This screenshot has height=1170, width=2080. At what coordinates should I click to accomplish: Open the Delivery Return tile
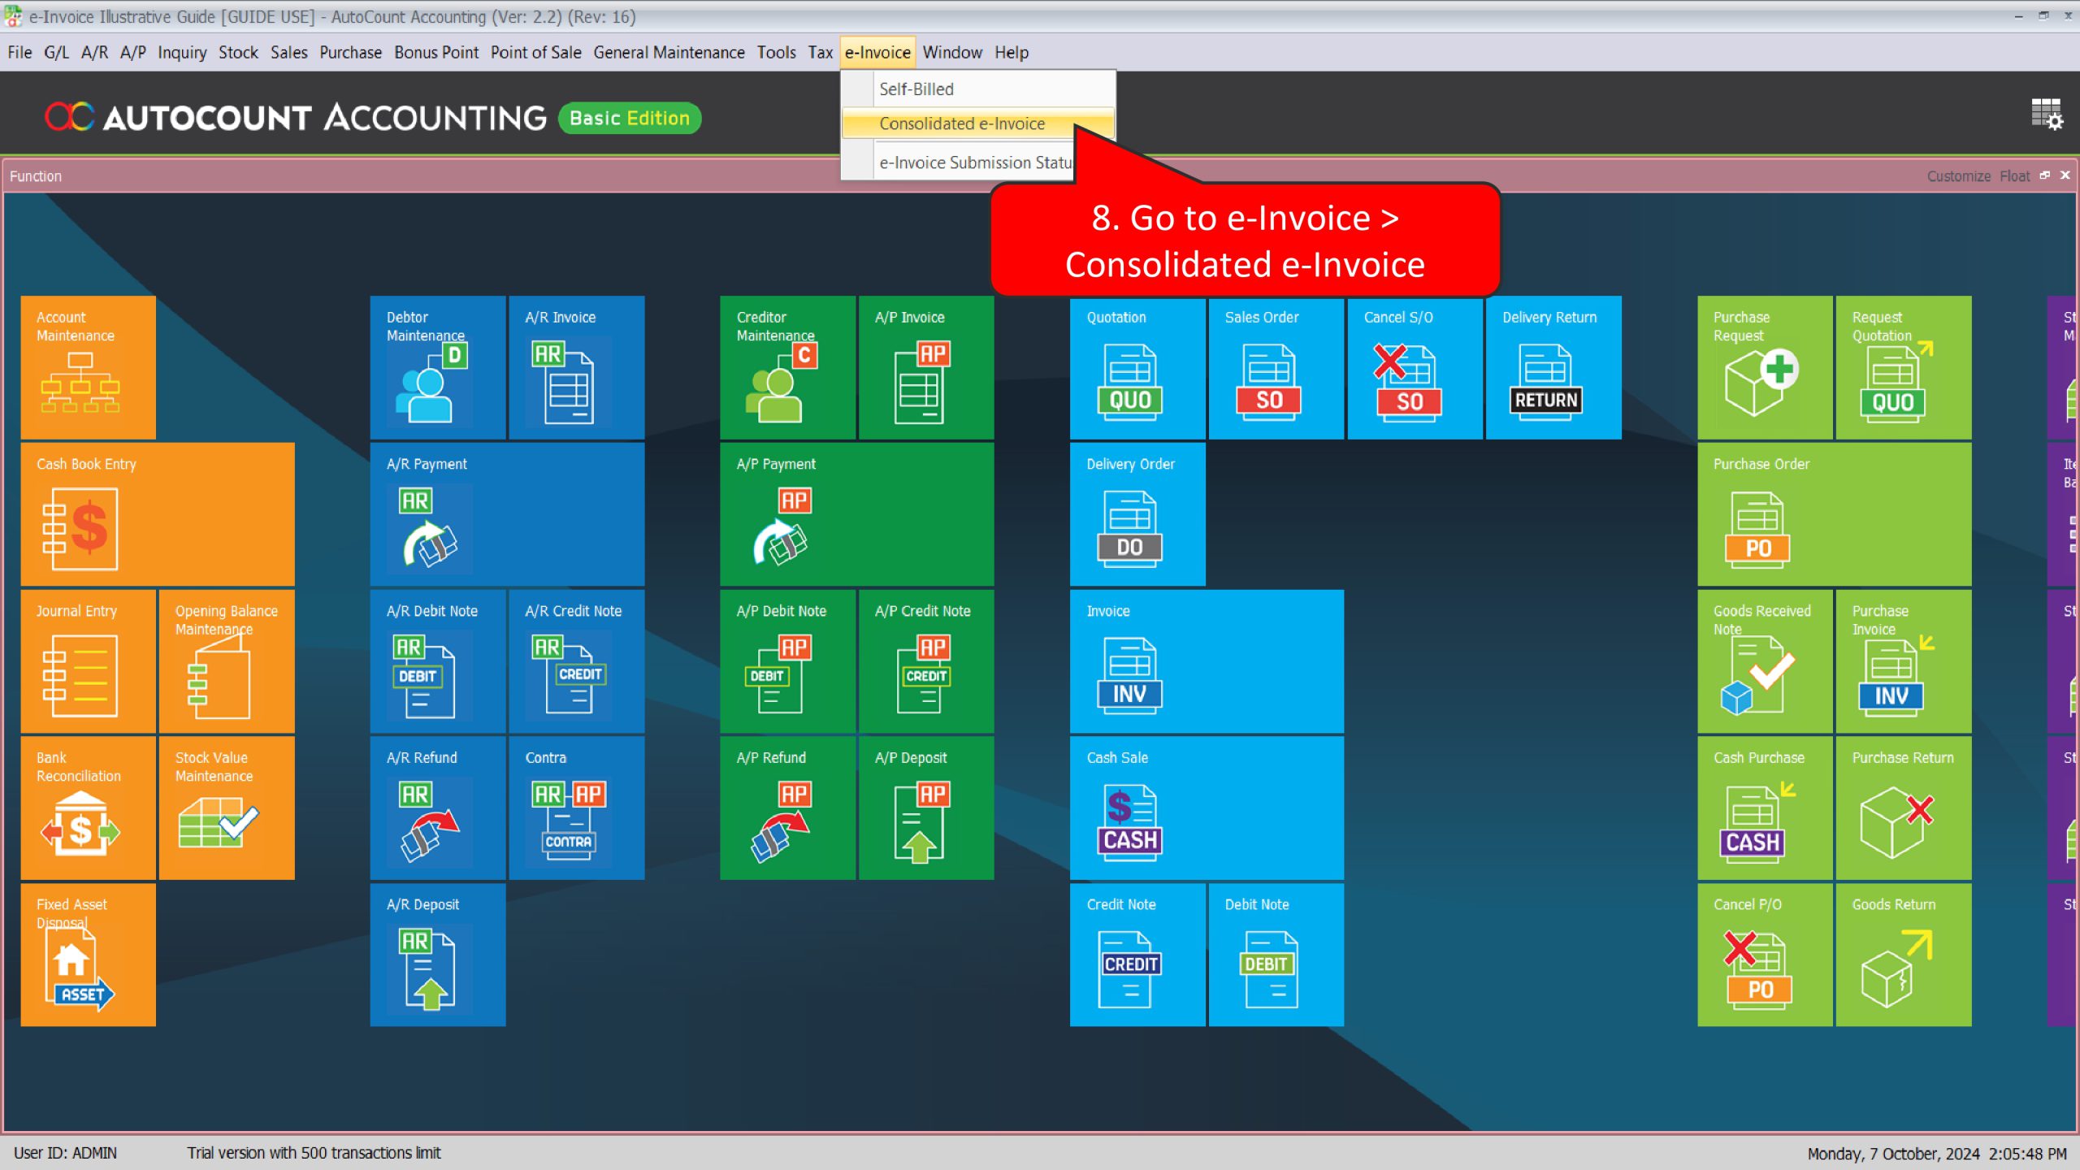click(x=1553, y=367)
